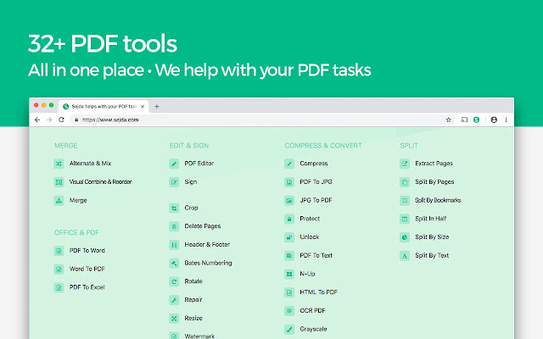Click the Sejda extension icon in toolbar

477,119
